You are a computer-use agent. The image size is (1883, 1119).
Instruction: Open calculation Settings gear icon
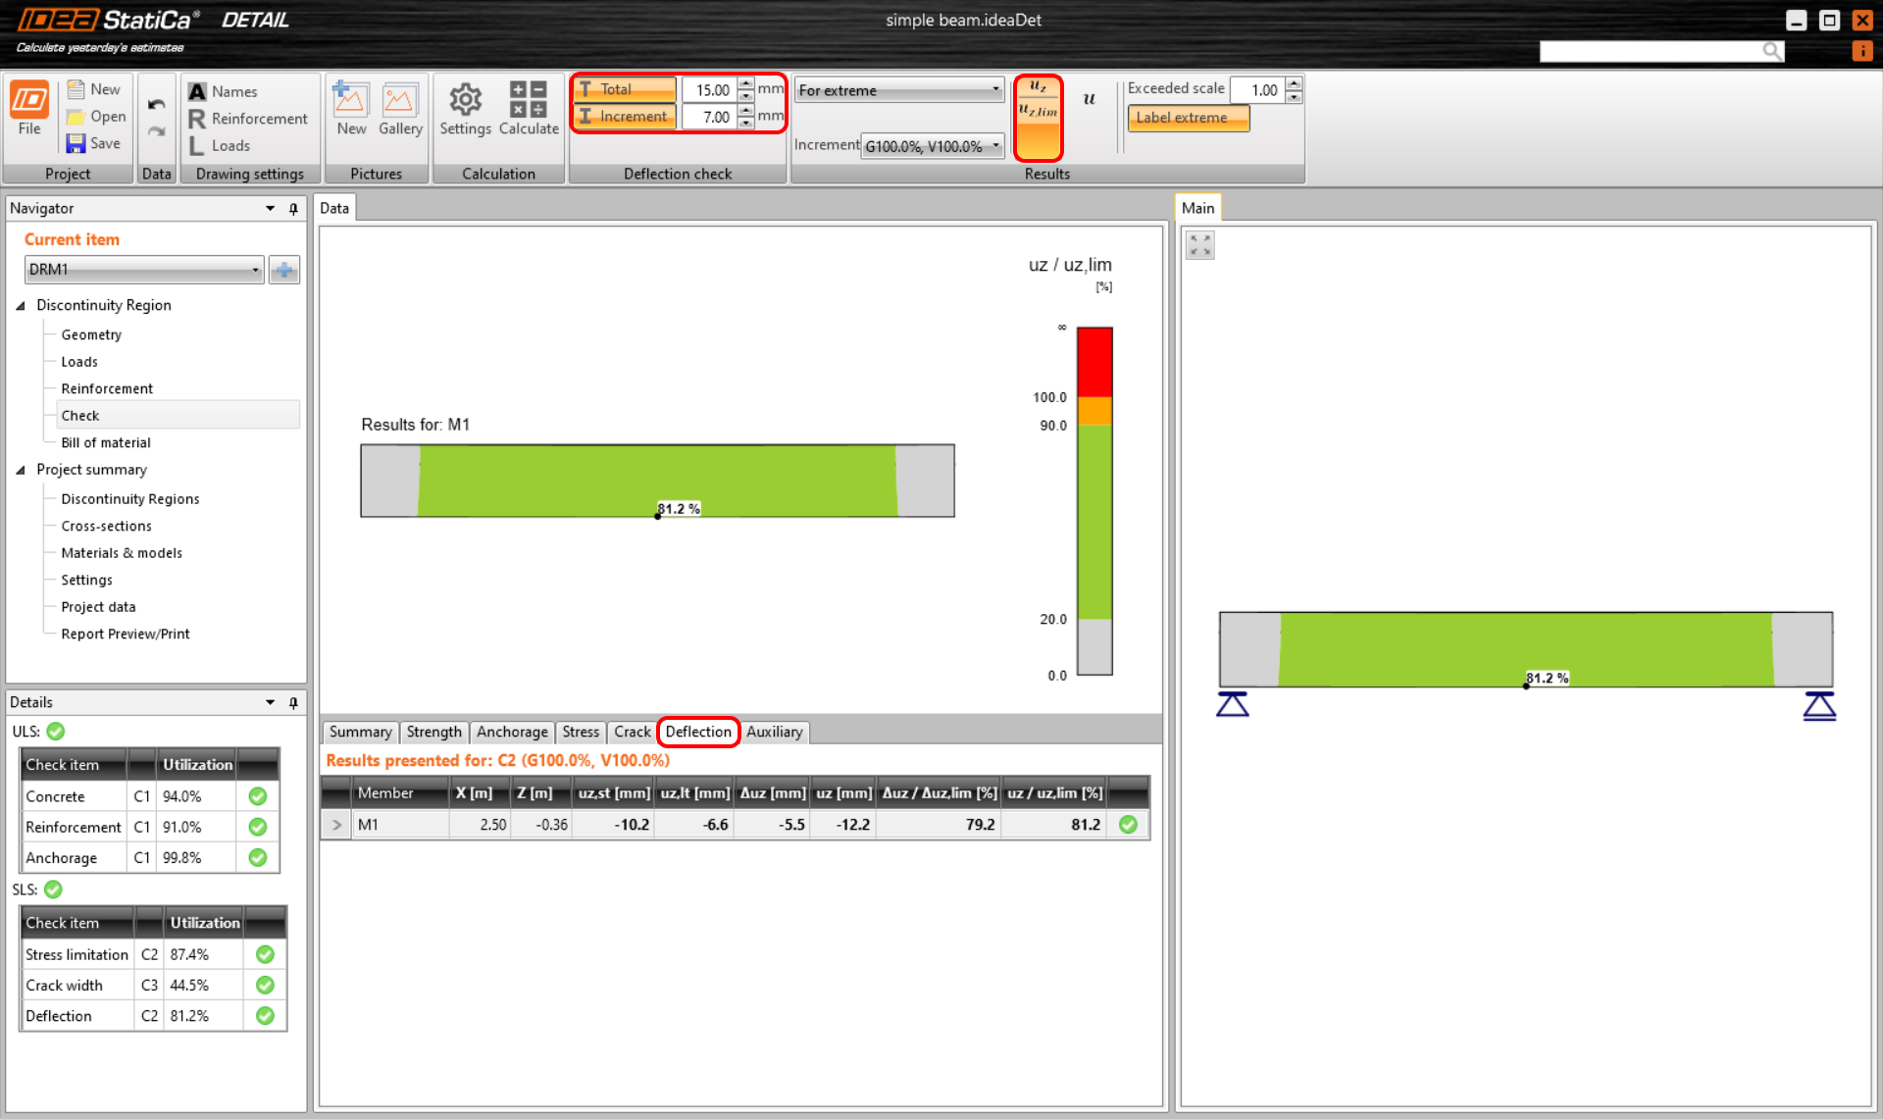(x=465, y=101)
